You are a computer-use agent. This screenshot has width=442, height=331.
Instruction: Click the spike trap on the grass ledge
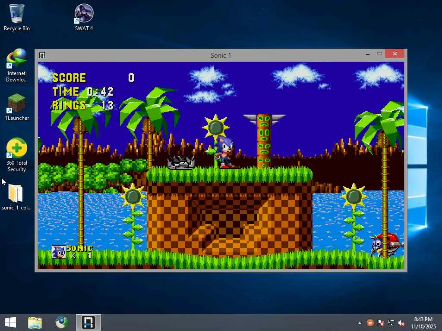click(x=181, y=162)
